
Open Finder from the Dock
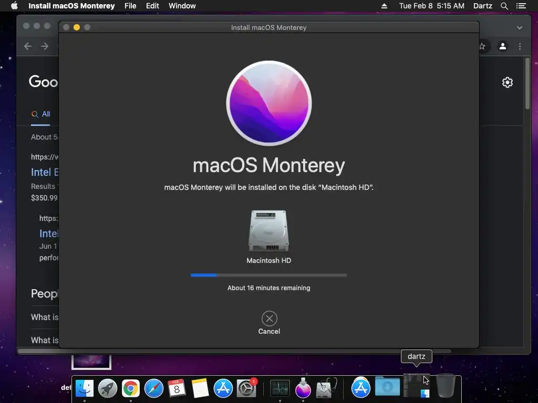(x=85, y=388)
